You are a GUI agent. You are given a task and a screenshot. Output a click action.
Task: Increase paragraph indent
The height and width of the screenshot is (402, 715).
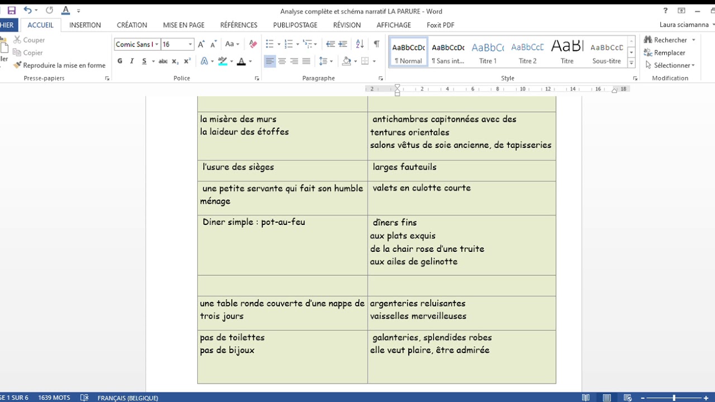tap(343, 44)
